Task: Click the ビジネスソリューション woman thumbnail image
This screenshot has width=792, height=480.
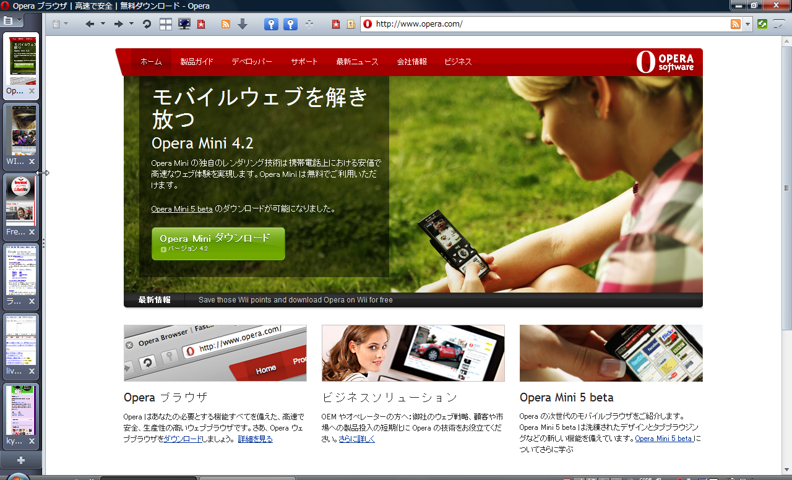Action: [413, 353]
